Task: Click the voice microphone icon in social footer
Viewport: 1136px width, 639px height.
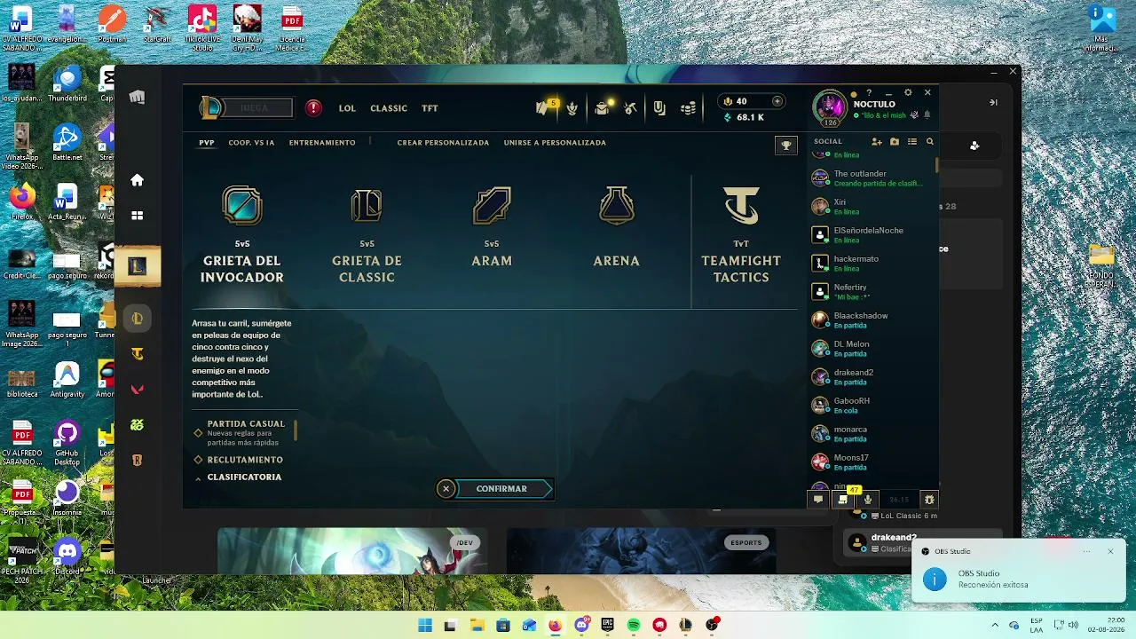Action: 868,500
